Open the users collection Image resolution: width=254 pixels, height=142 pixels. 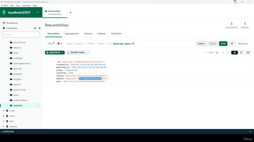click(16, 95)
